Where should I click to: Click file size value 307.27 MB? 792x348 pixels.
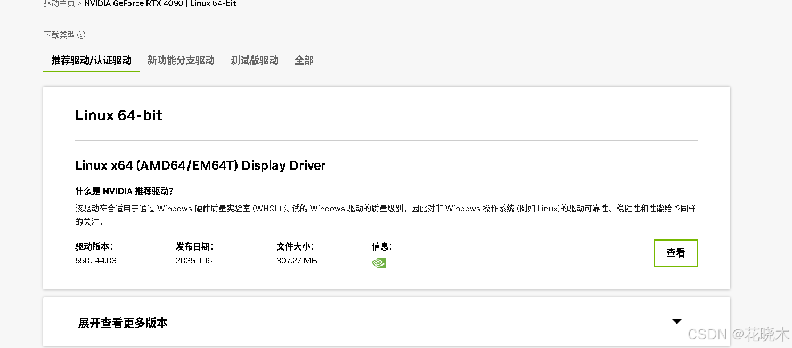pyautogui.click(x=297, y=261)
